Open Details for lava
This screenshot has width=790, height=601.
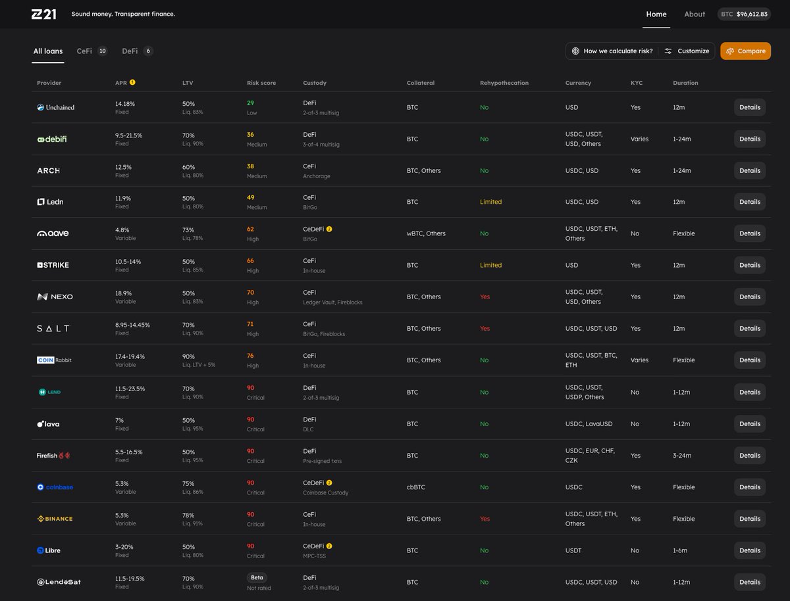[x=750, y=423]
